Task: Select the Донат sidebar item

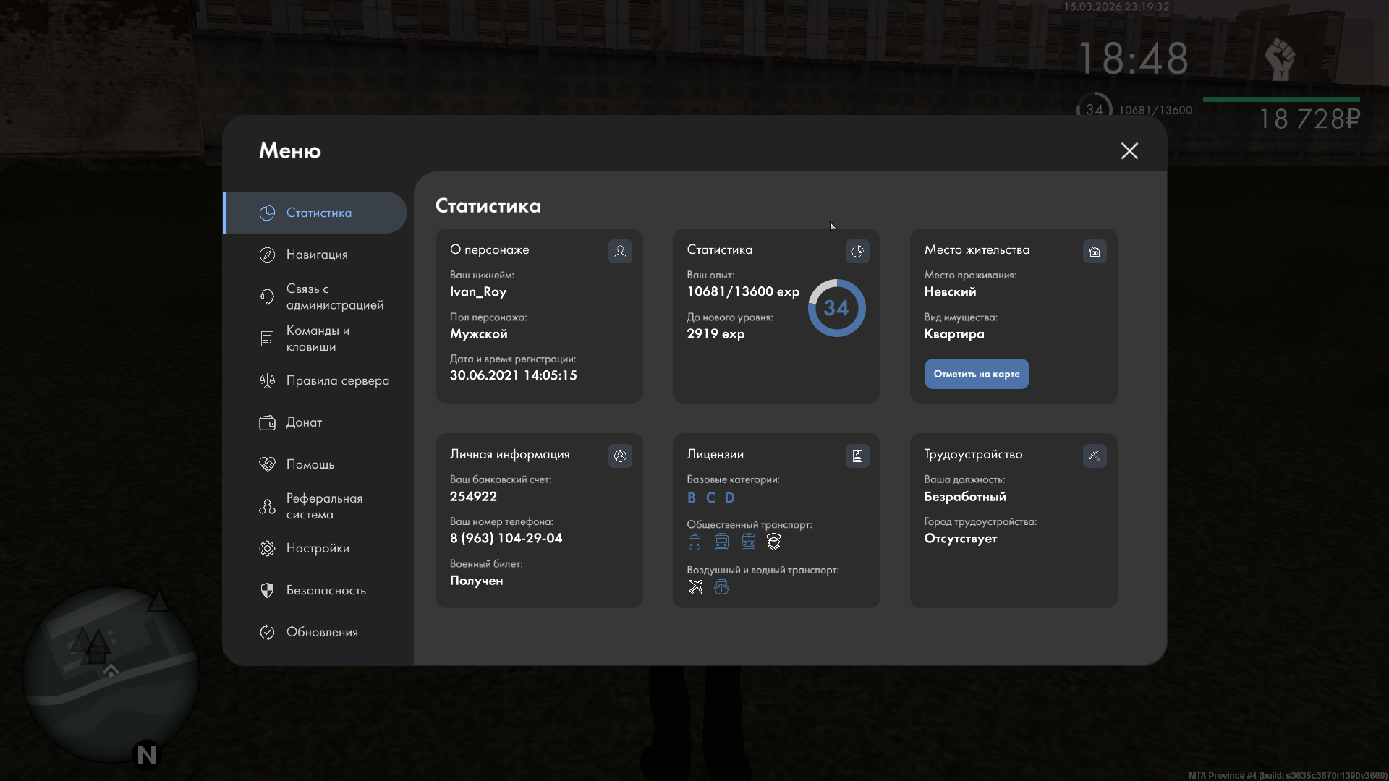Action: [304, 422]
